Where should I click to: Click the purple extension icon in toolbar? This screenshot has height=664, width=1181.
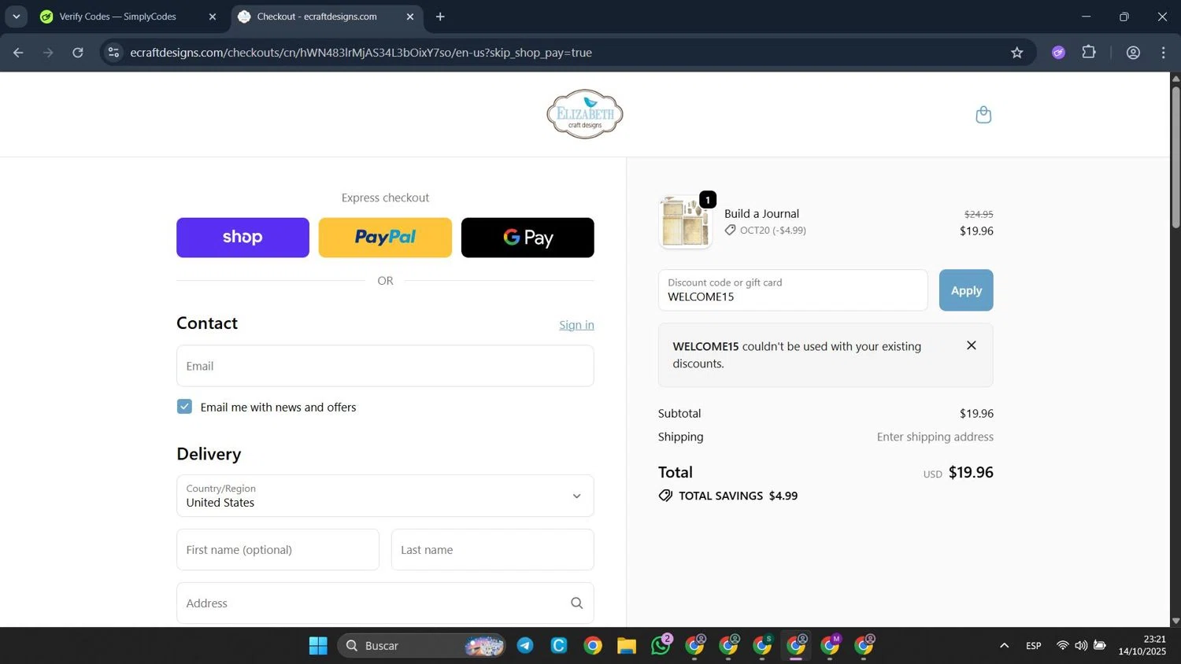(1058, 53)
